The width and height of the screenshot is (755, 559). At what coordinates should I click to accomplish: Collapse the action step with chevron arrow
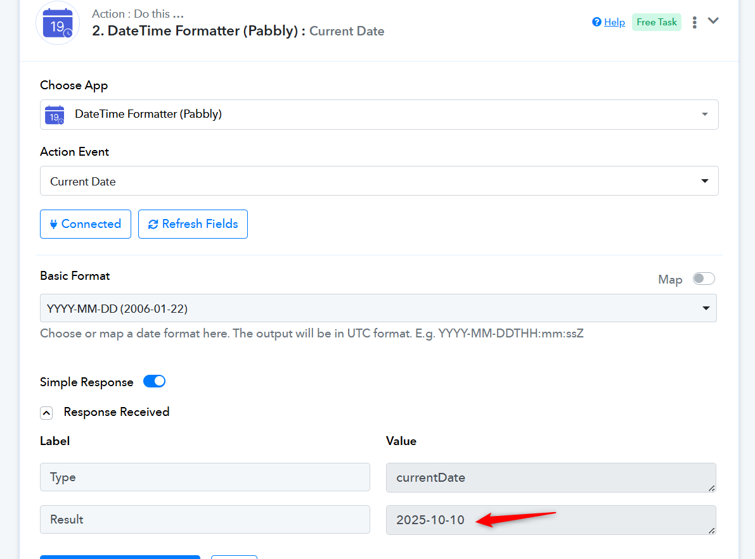(713, 21)
